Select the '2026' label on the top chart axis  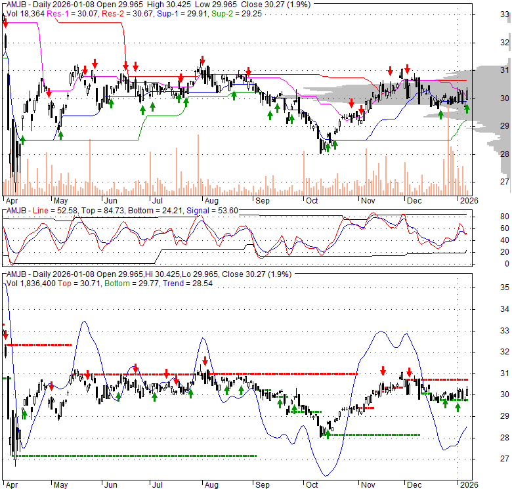coord(469,200)
